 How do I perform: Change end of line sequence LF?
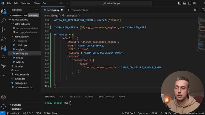point(161,113)
